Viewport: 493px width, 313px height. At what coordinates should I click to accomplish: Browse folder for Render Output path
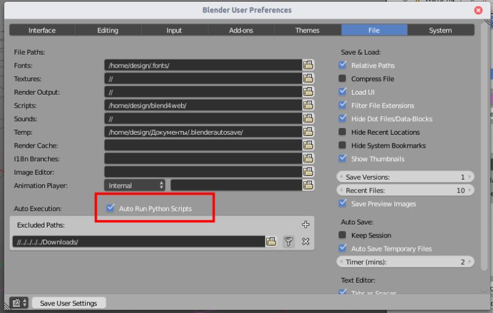click(x=308, y=92)
